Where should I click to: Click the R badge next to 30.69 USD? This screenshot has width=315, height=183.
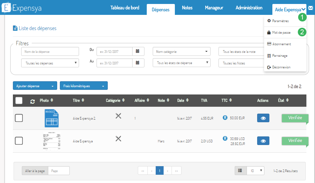(225, 138)
